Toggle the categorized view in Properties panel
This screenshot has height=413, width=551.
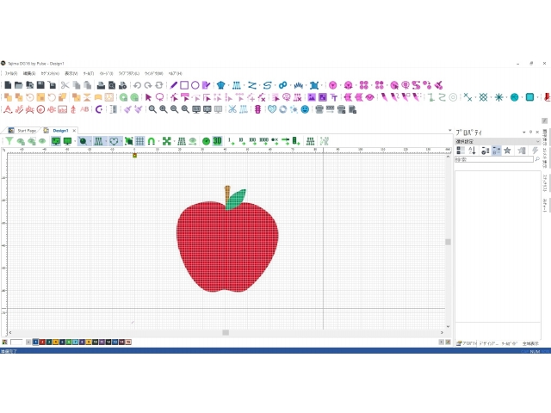(461, 151)
